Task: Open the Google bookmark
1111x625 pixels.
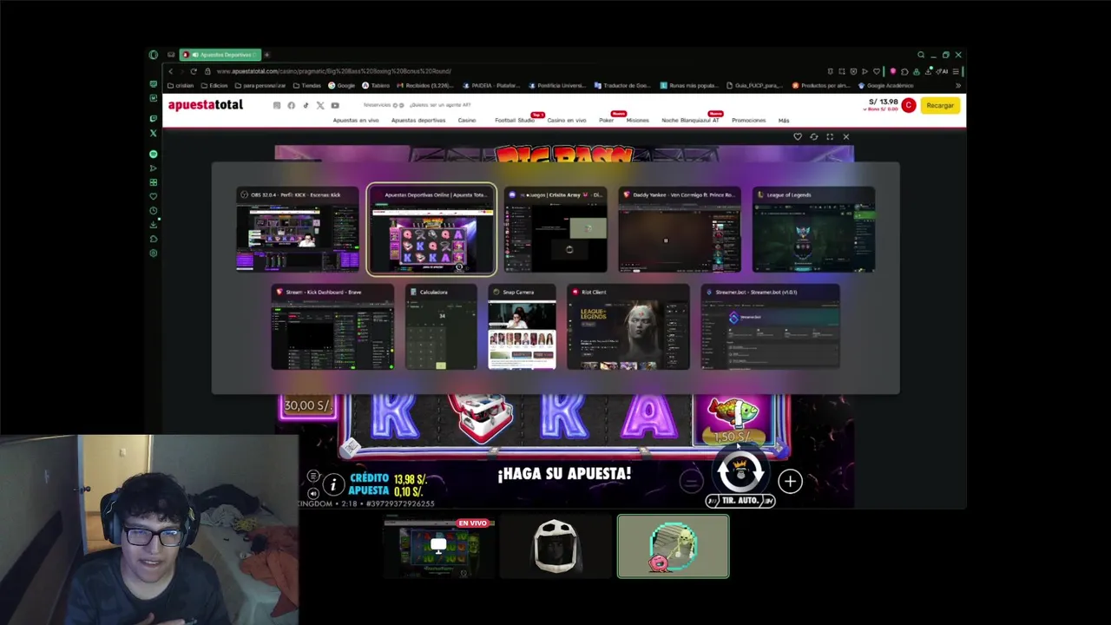Action: [x=342, y=86]
